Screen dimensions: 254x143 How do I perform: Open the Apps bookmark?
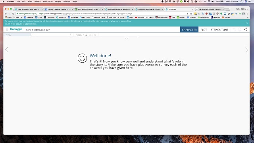tap(8, 17)
